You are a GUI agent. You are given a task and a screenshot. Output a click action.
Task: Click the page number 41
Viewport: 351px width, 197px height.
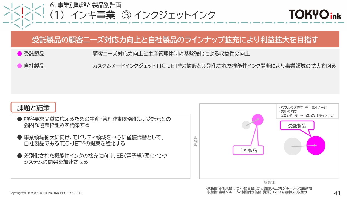point(338,193)
